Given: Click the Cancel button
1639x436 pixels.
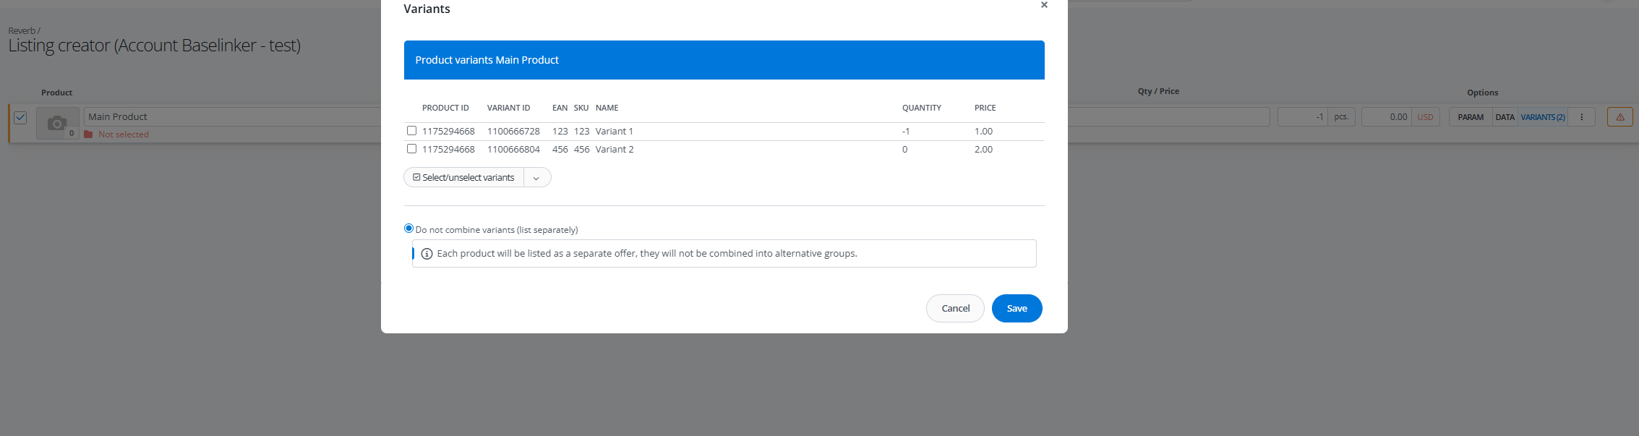Looking at the screenshot, I should (955, 309).
